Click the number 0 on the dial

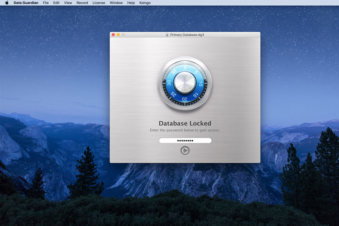[x=185, y=68]
